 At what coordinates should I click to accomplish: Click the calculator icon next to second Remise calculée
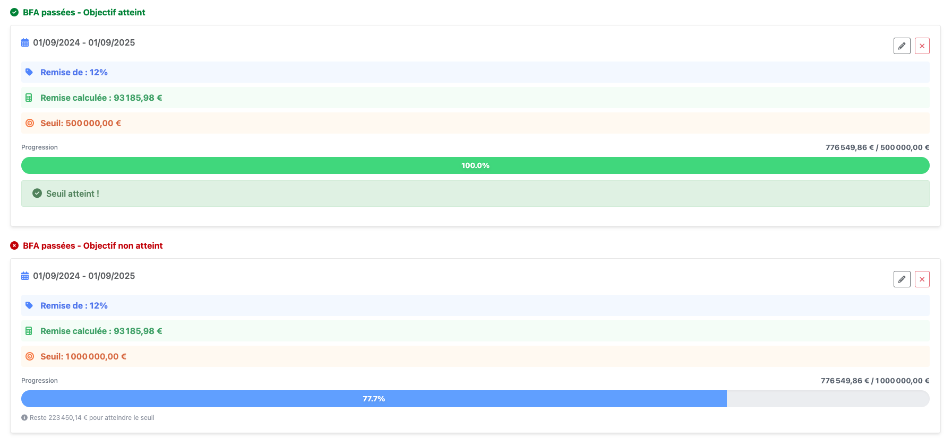tap(29, 331)
